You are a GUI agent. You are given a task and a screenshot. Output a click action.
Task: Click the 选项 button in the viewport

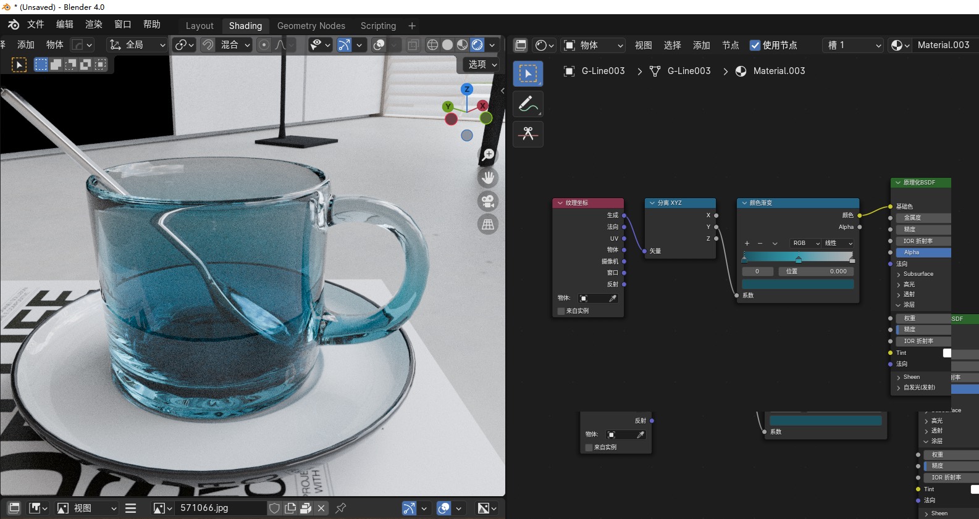pos(482,64)
